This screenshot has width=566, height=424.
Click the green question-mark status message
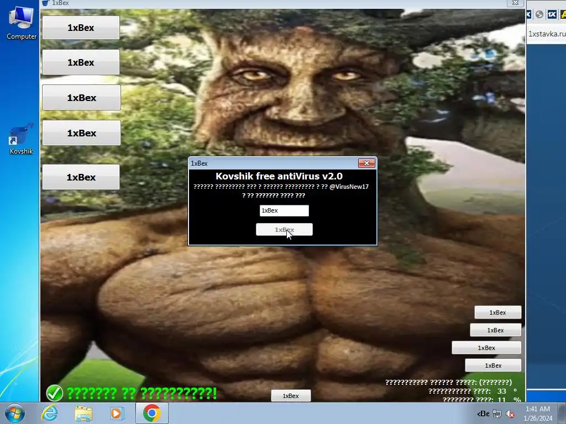(x=142, y=393)
